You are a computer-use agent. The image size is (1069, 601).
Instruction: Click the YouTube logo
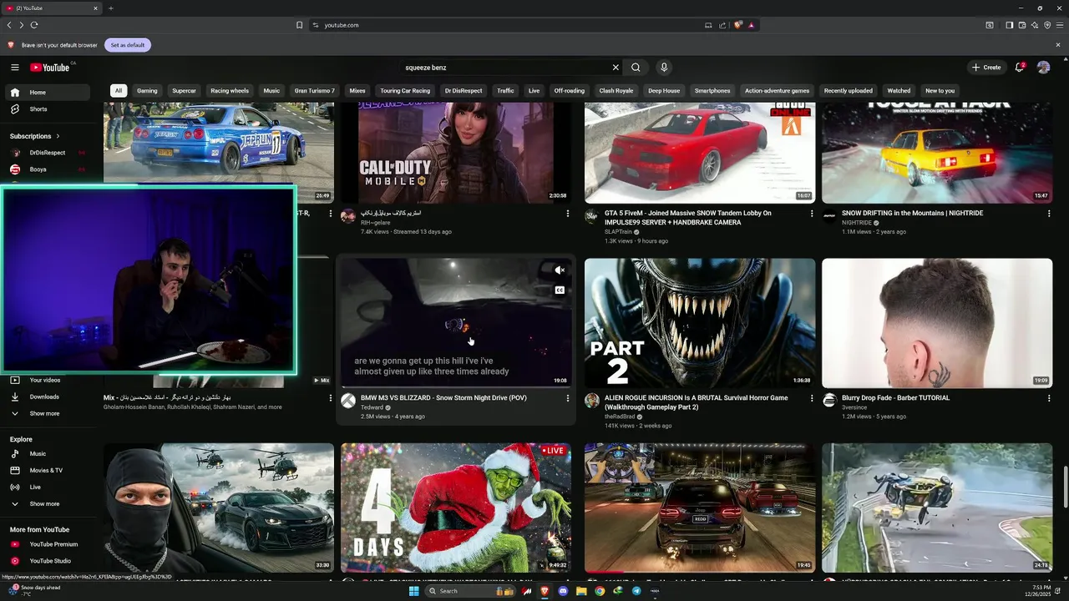(50, 68)
